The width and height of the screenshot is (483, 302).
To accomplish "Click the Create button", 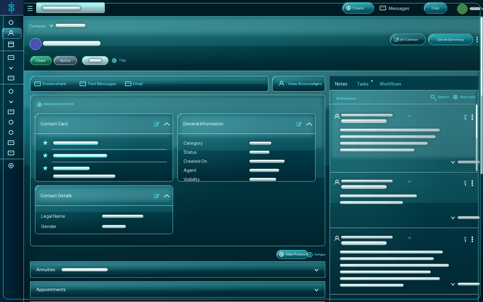I will pyautogui.click(x=358, y=8).
